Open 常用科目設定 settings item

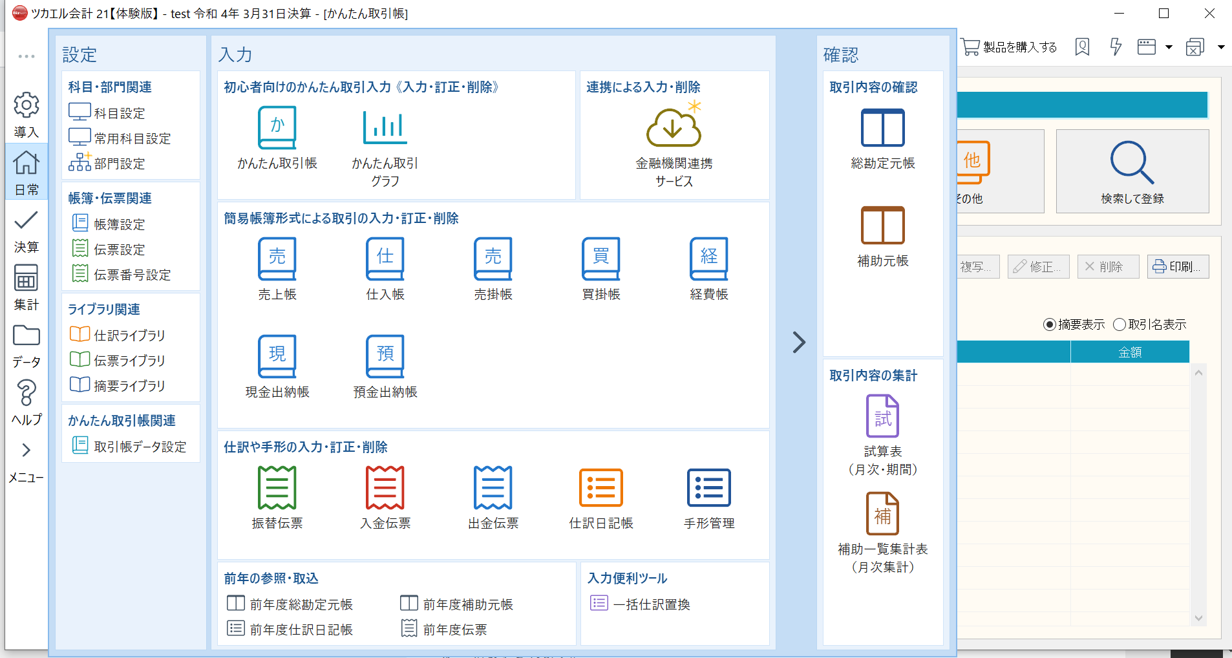pos(120,138)
